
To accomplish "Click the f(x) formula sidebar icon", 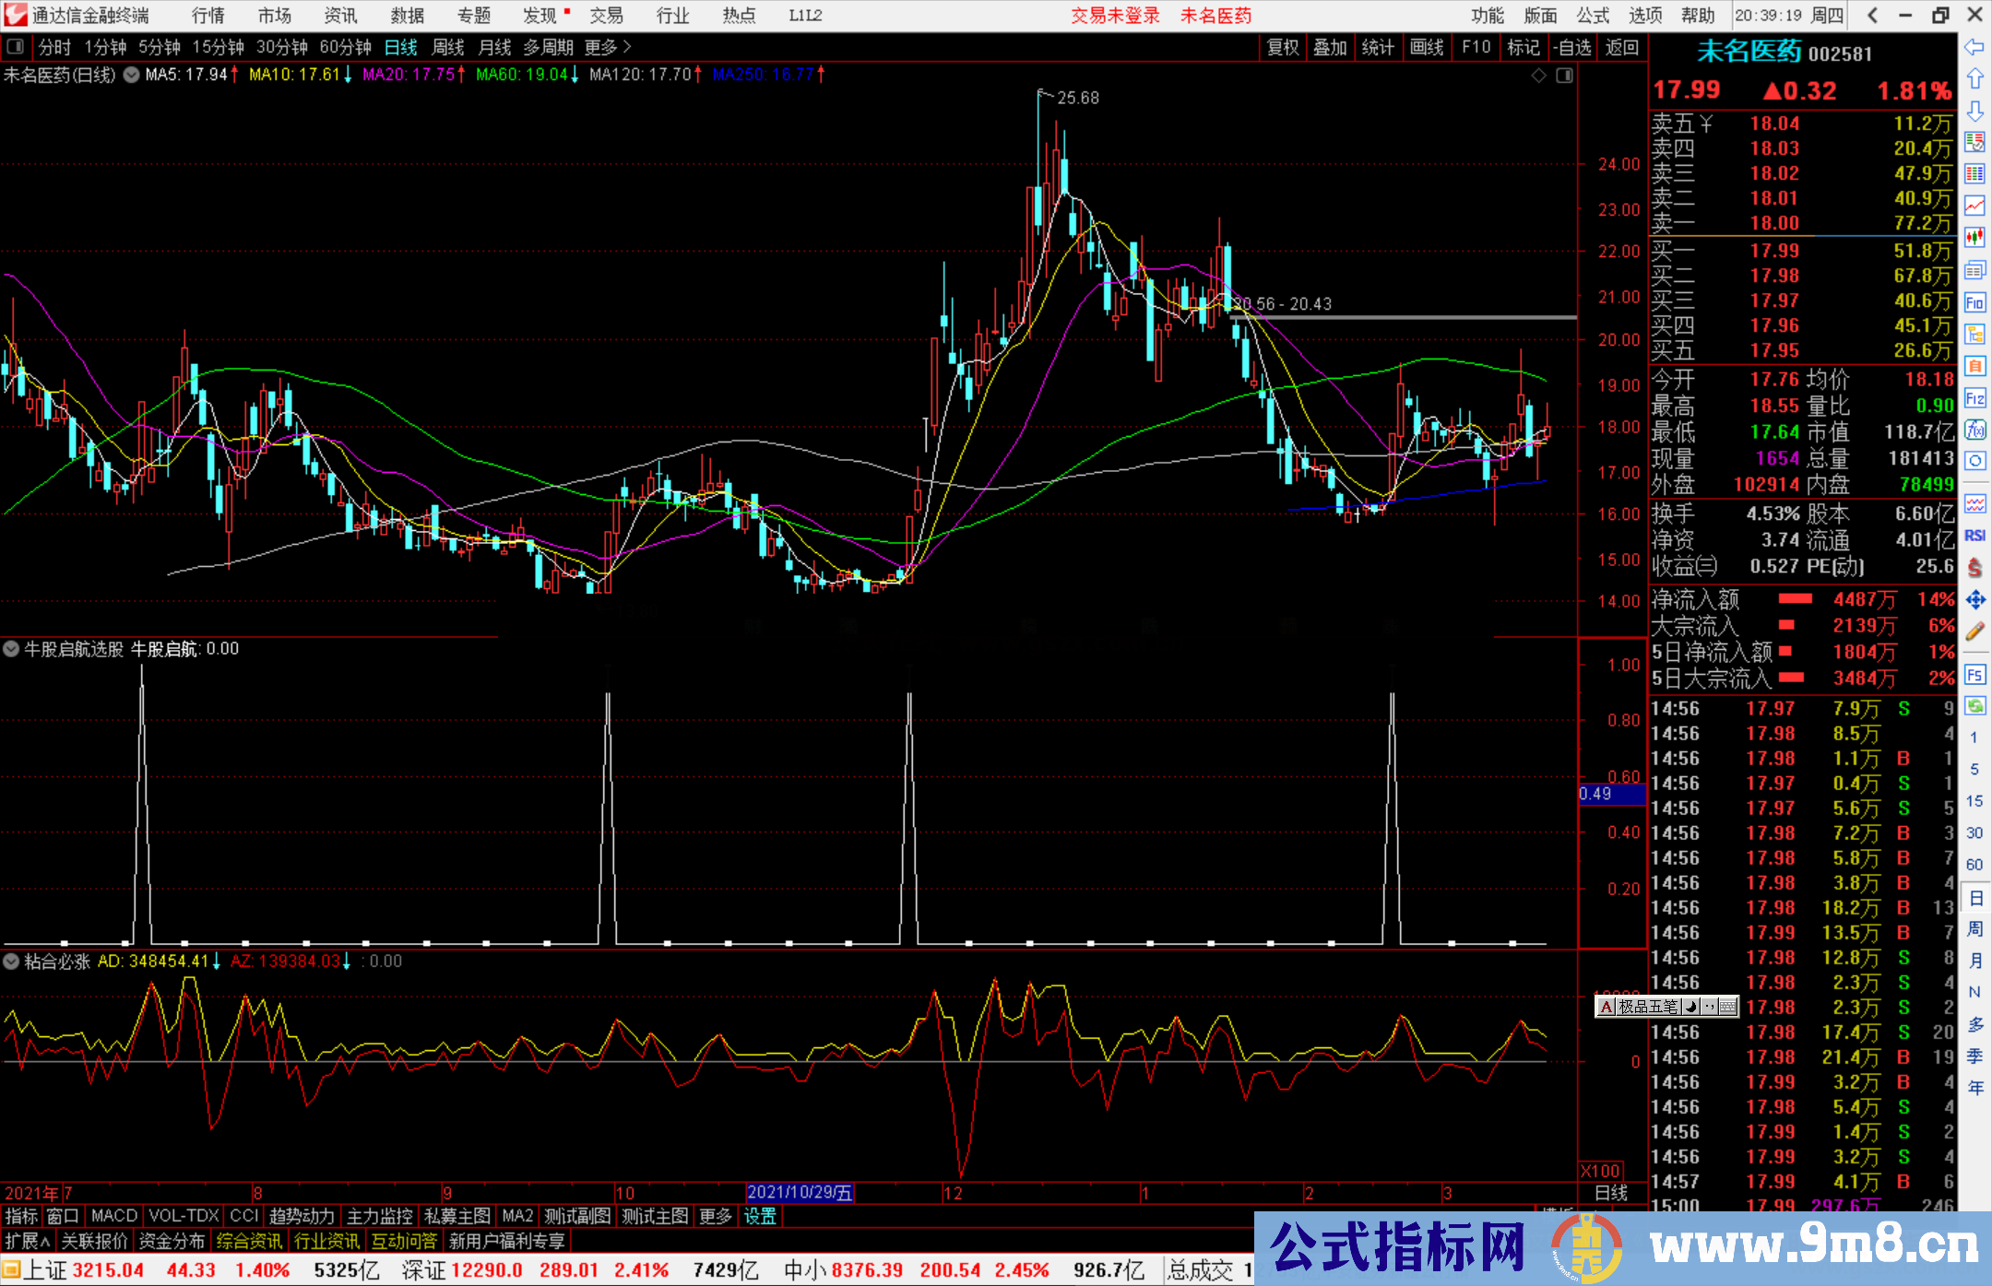I will [x=1974, y=430].
